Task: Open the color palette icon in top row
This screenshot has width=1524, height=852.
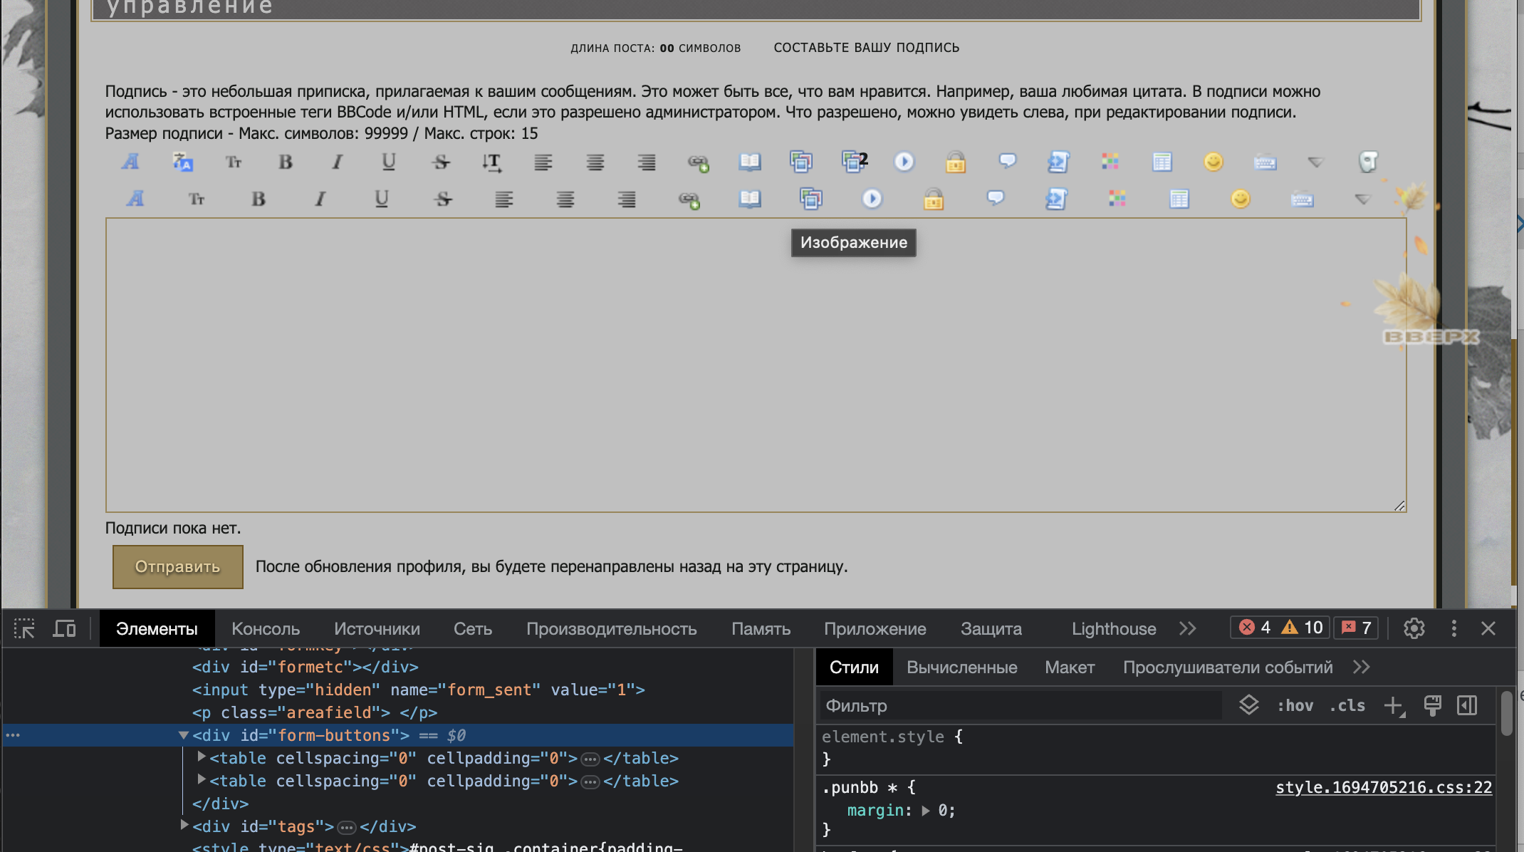Action: coord(1110,162)
